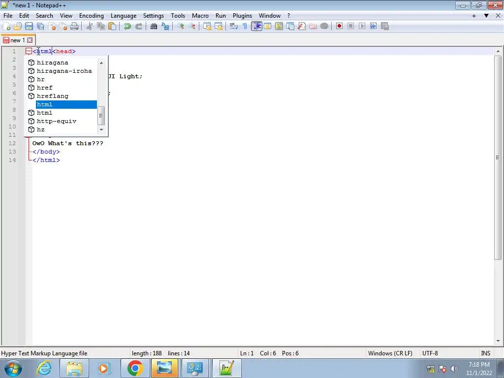Click the Open file toolbar icon
The width and height of the screenshot is (504, 378).
point(18,27)
